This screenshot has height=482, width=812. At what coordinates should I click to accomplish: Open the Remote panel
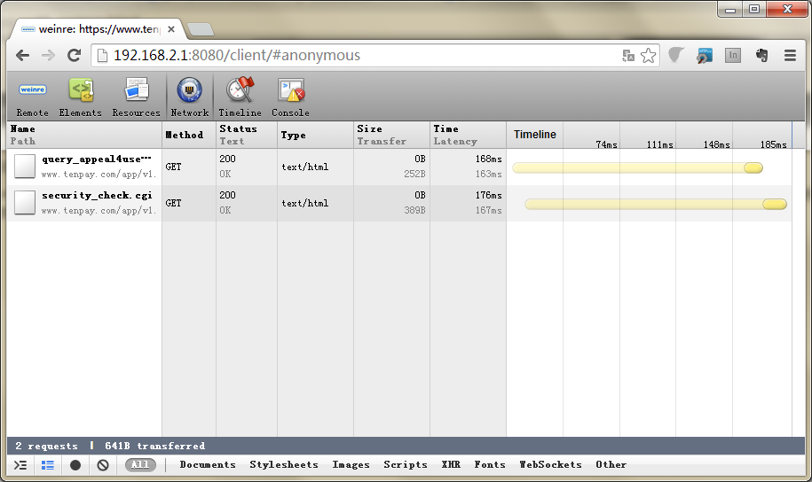[33, 97]
